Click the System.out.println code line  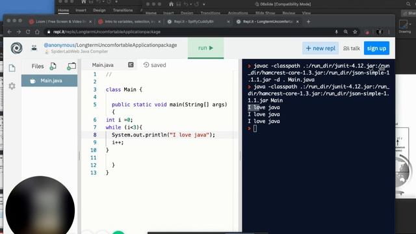point(163,135)
